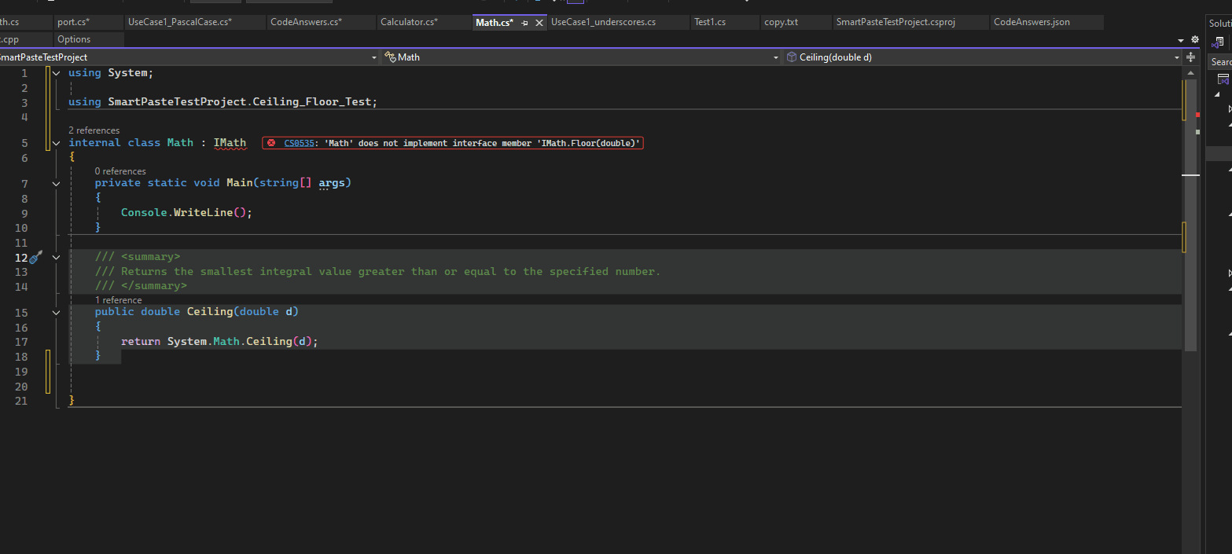Switch to the CodeAnswers.json tab
The height and width of the screenshot is (554, 1232).
[x=1032, y=22]
